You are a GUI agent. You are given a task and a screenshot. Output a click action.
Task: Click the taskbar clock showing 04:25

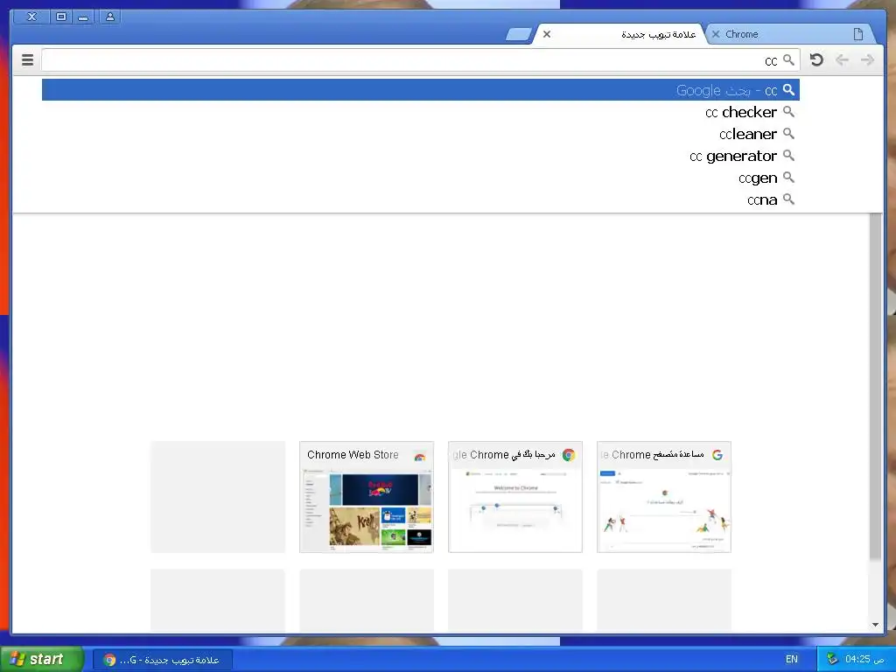pos(864,659)
